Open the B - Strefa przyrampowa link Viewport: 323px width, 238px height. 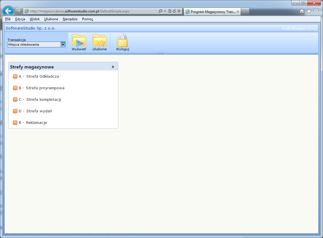pos(45,88)
